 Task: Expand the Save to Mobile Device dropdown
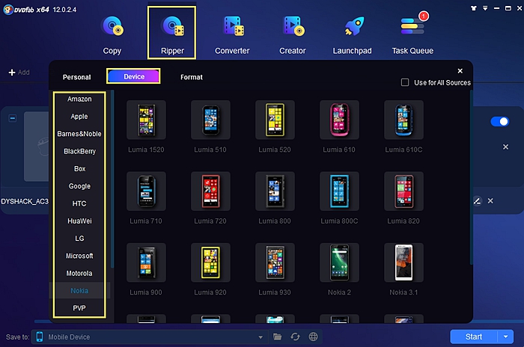(260, 337)
